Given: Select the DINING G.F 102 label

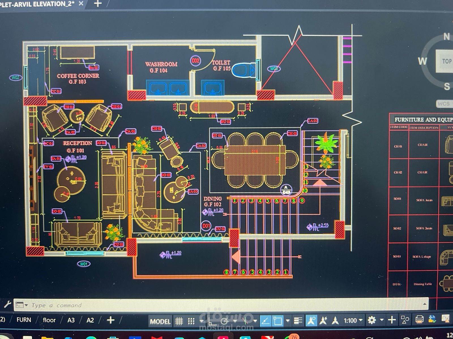Looking at the screenshot, I should tap(213, 201).
